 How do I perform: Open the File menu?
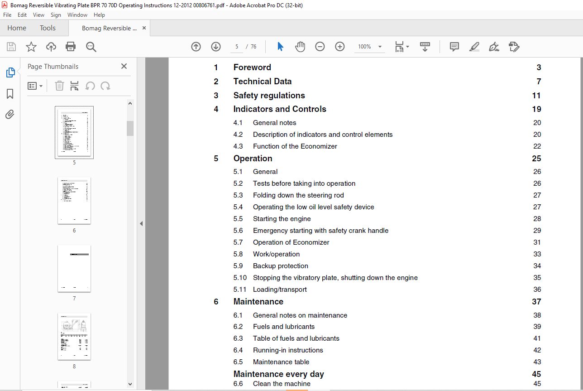tap(8, 15)
